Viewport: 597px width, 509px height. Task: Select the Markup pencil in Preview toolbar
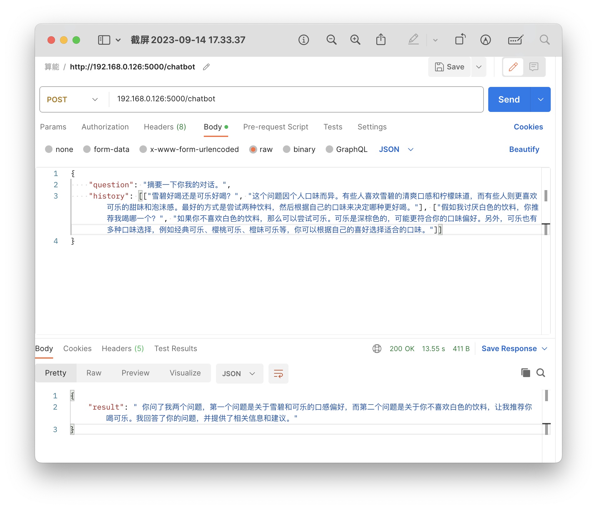tap(414, 40)
